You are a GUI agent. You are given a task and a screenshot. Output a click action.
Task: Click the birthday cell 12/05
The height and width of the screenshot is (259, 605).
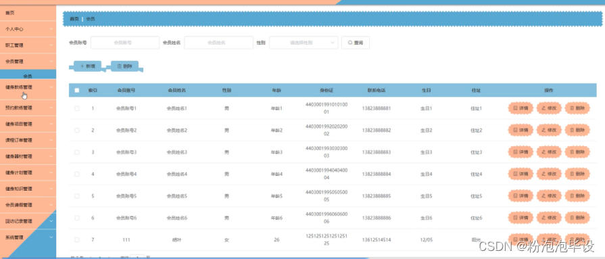[x=427, y=239]
